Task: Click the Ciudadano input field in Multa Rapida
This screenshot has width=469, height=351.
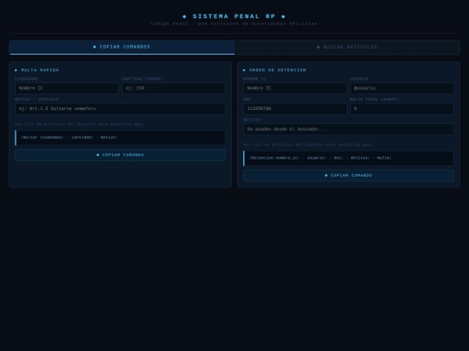Action: pos(67,88)
